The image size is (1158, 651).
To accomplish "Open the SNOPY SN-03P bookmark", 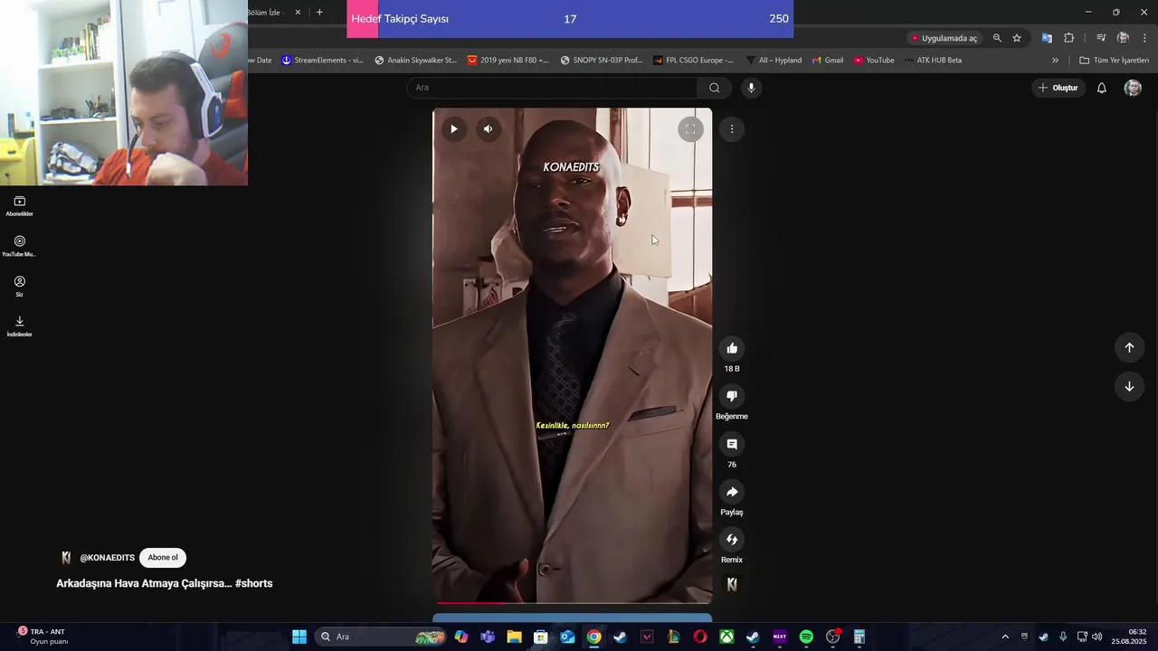I will pos(602,61).
